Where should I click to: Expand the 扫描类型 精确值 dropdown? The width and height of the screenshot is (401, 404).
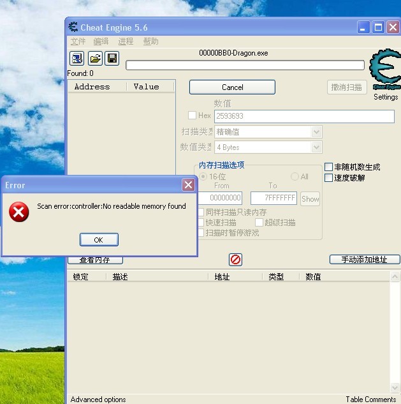pyautogui.click(x=316, y=132)
